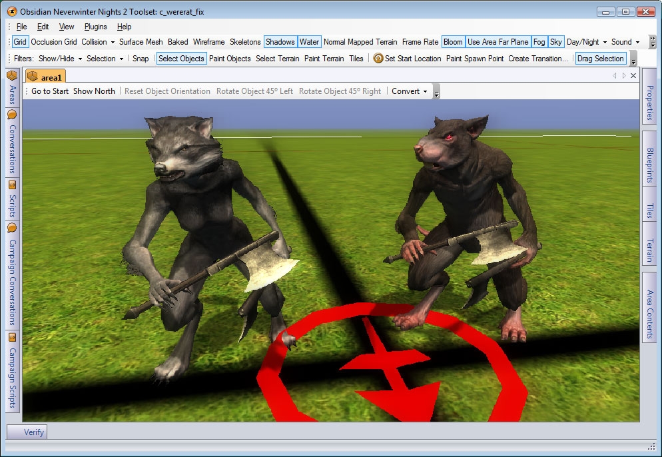Click the Set Start Location arrow icon
This screenshot has height=457, width=662.
tap(378, 59)
